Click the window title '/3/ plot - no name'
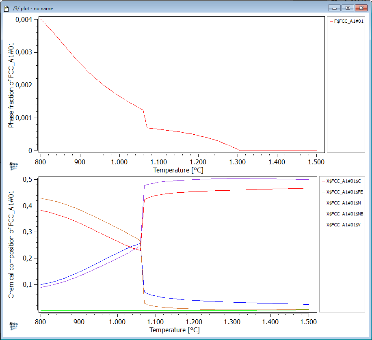 tap(33, 8)
